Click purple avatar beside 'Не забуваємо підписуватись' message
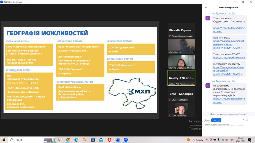This screenshot has width=255, height=143. (x=208, y=85)
